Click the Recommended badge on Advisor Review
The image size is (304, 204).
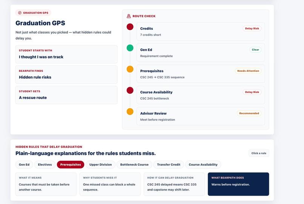click(x=249, y=113)
